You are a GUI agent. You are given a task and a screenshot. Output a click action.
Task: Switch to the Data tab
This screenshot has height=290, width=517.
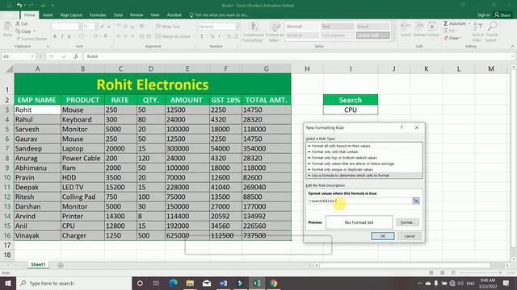tap(118, 15)
